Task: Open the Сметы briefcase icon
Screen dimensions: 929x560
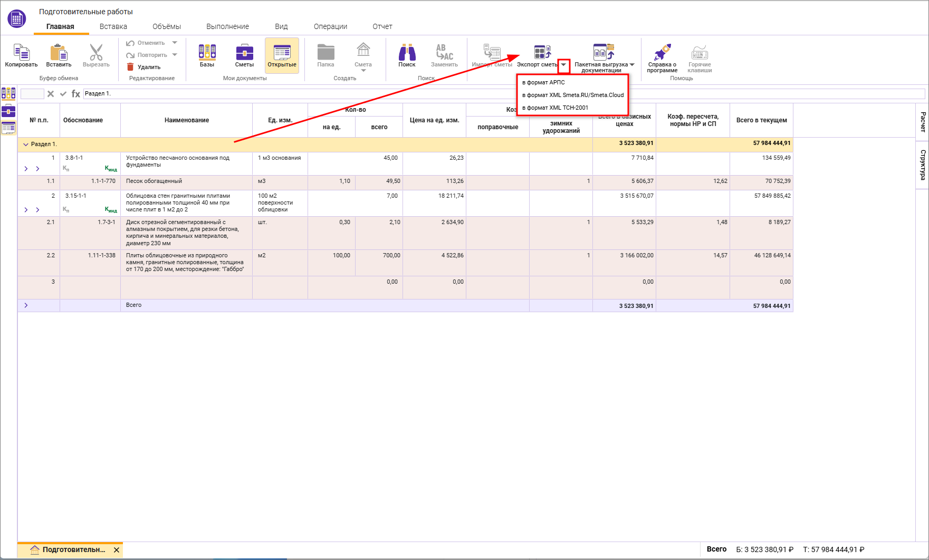Action: tap(244, 53)
